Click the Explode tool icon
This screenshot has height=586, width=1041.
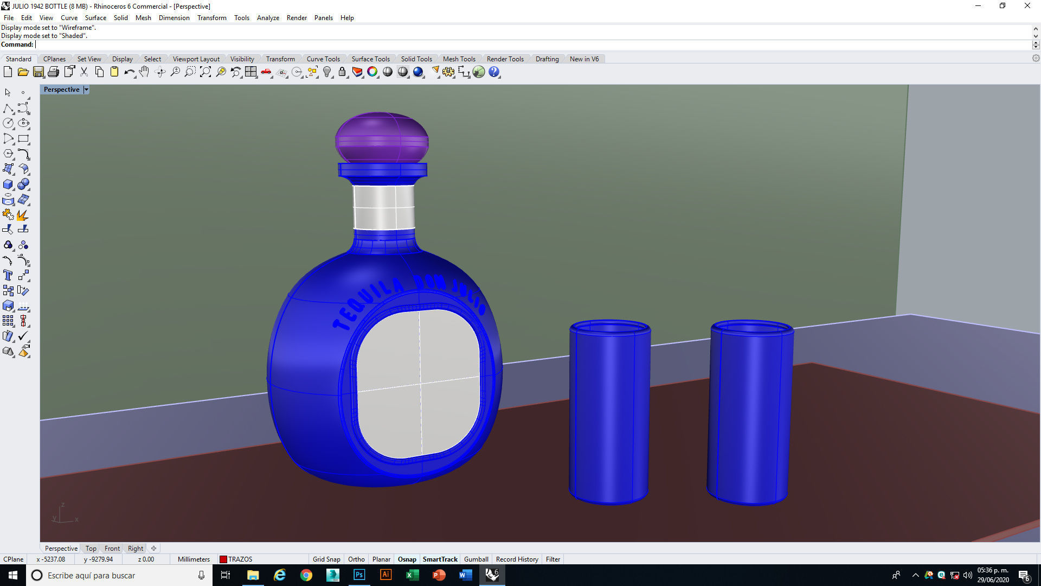click(x=23, y=215)
